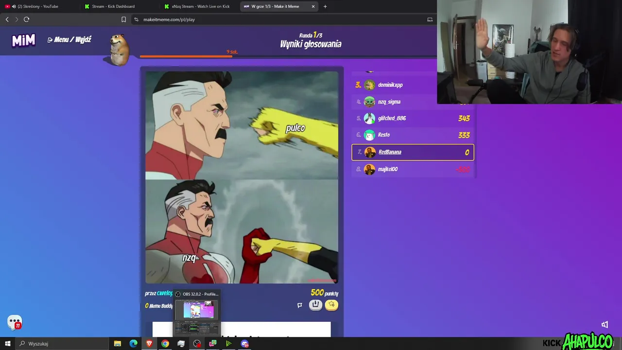The width and height of the screenshot is (622, 350).
Task: Click the makeitmeme.com/pl/play address field
Action: click(x=169, y=19)
